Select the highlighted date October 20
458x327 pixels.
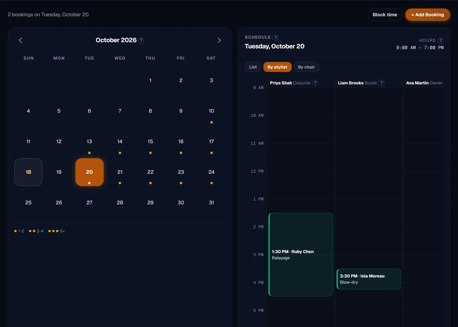[89, 172]
